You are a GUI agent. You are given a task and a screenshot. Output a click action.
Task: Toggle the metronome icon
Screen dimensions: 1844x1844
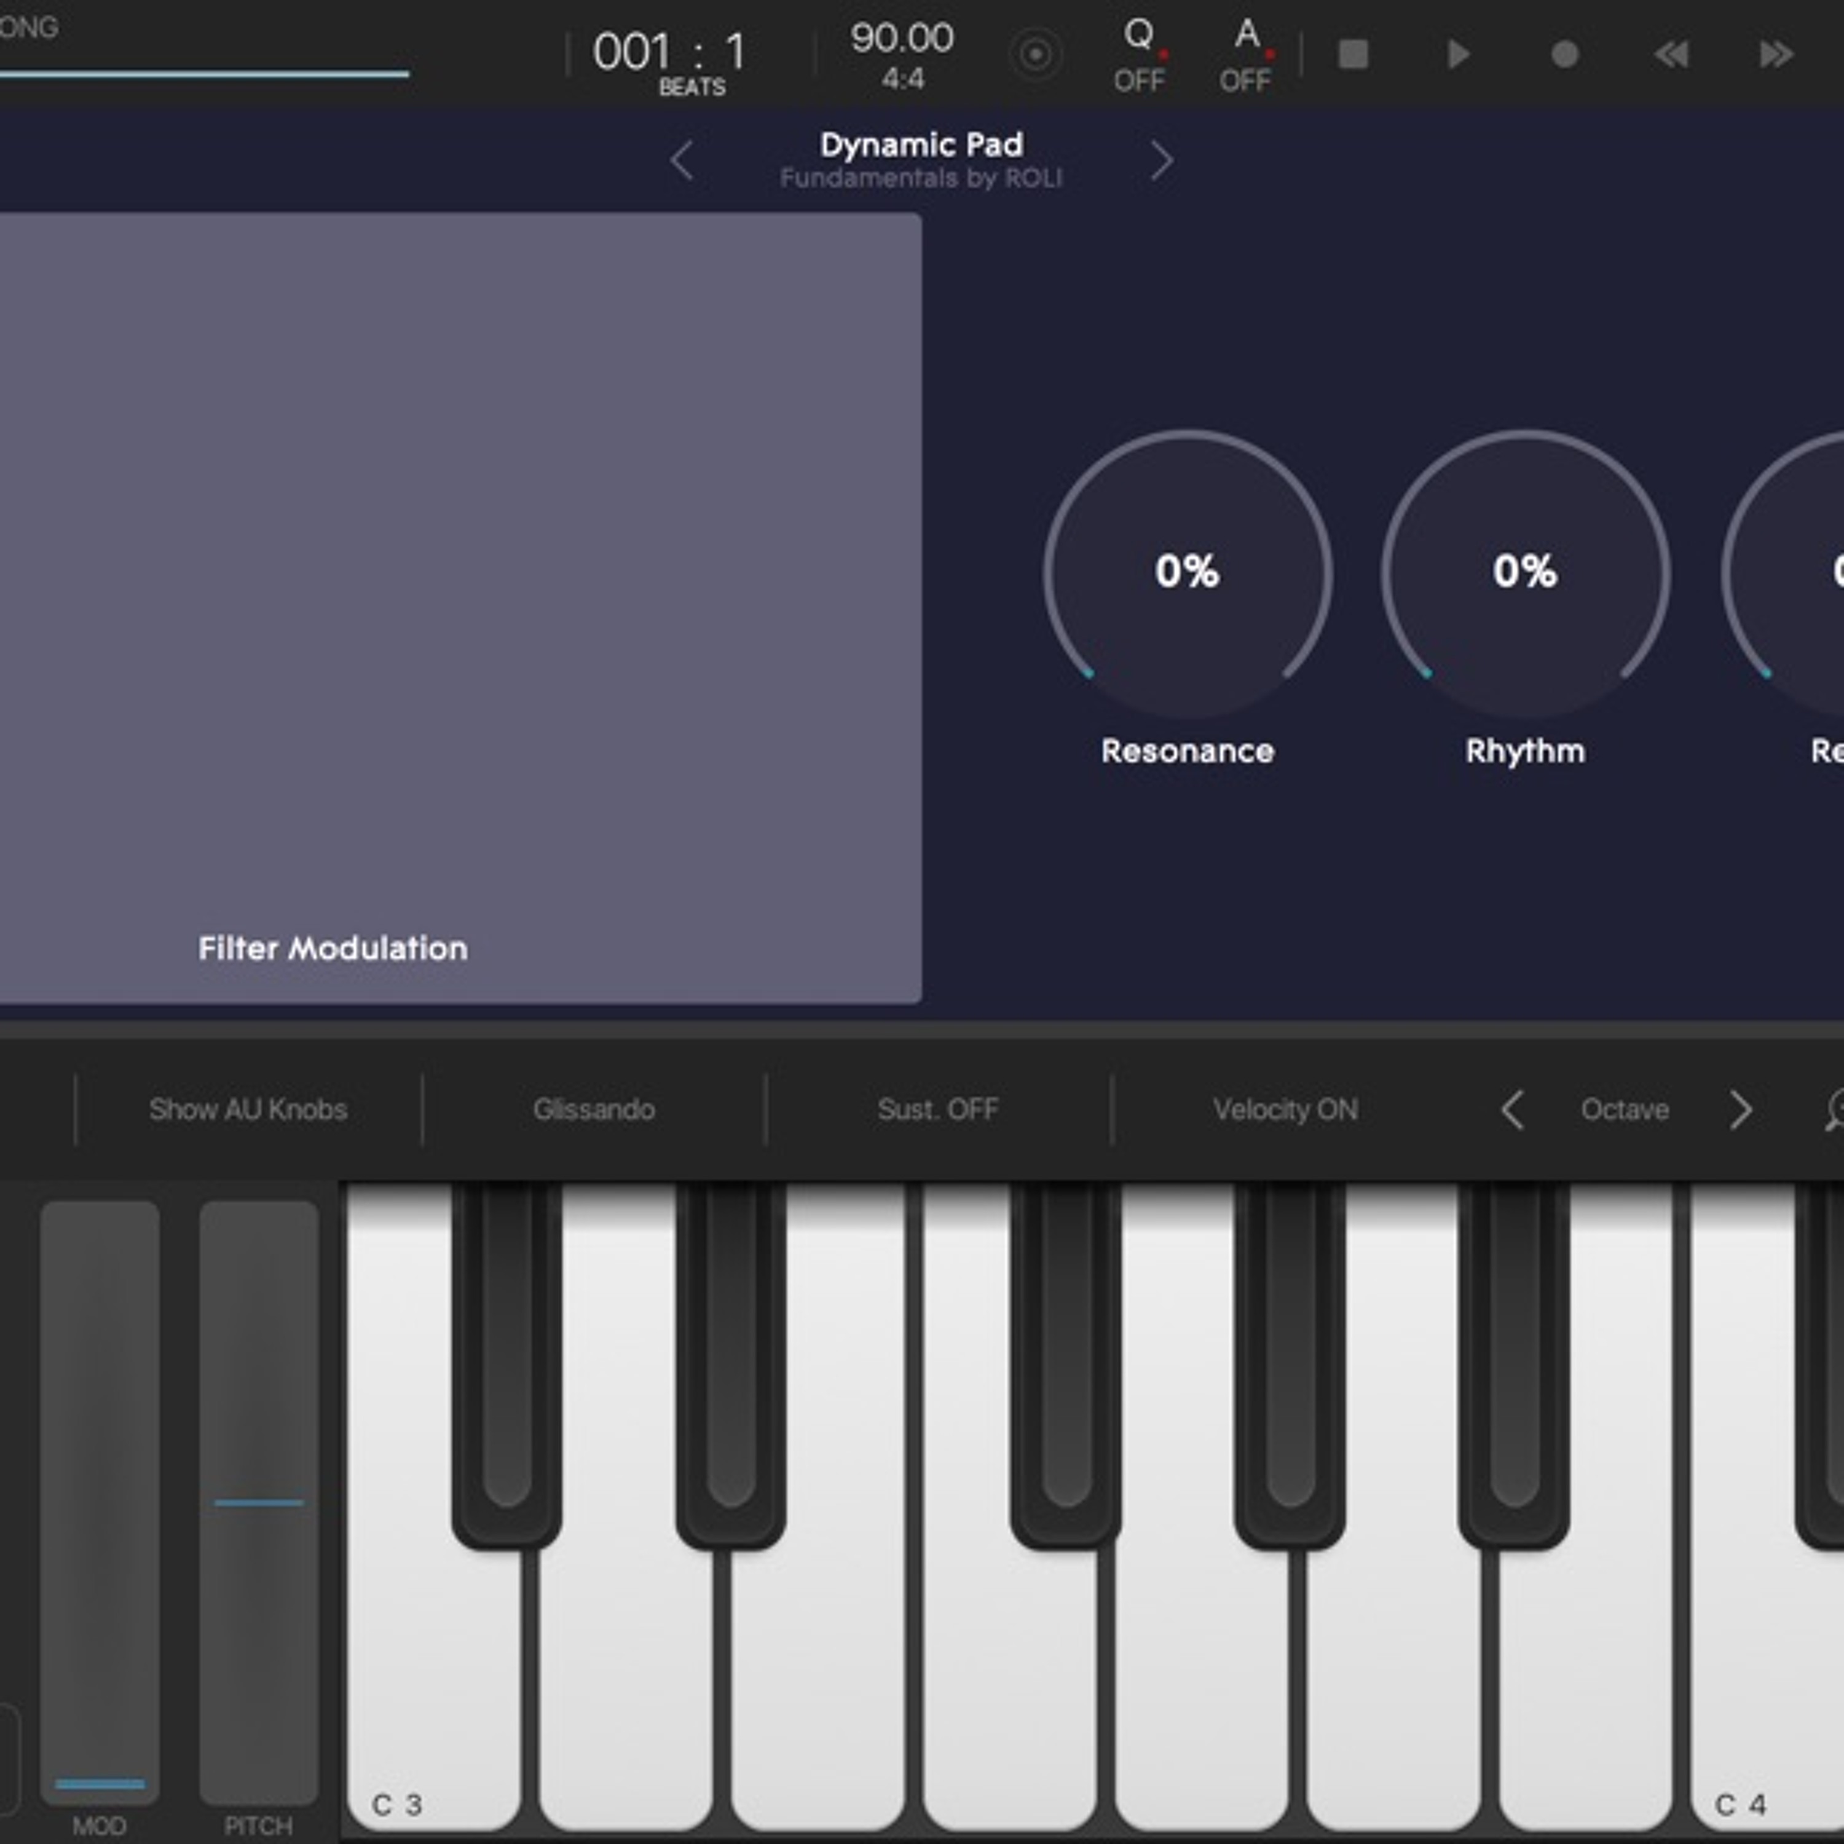tap(1036, 55)
